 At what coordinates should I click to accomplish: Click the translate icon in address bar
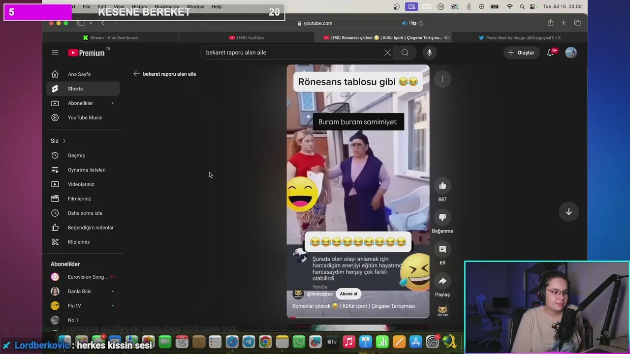tap(413, 23)
